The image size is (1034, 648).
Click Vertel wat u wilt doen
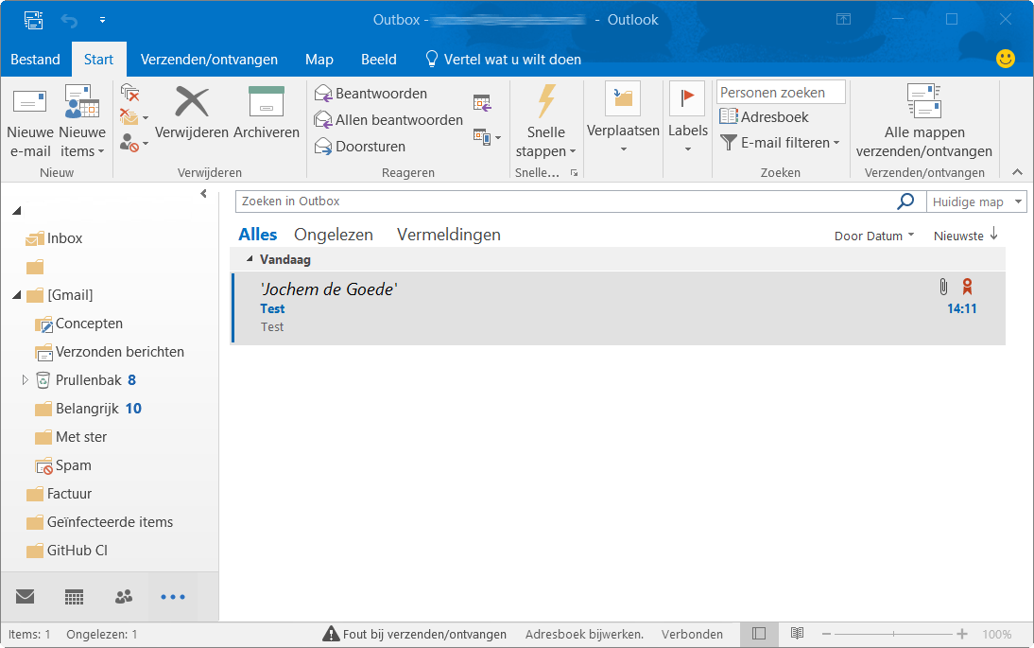click(x=503, y=60)
